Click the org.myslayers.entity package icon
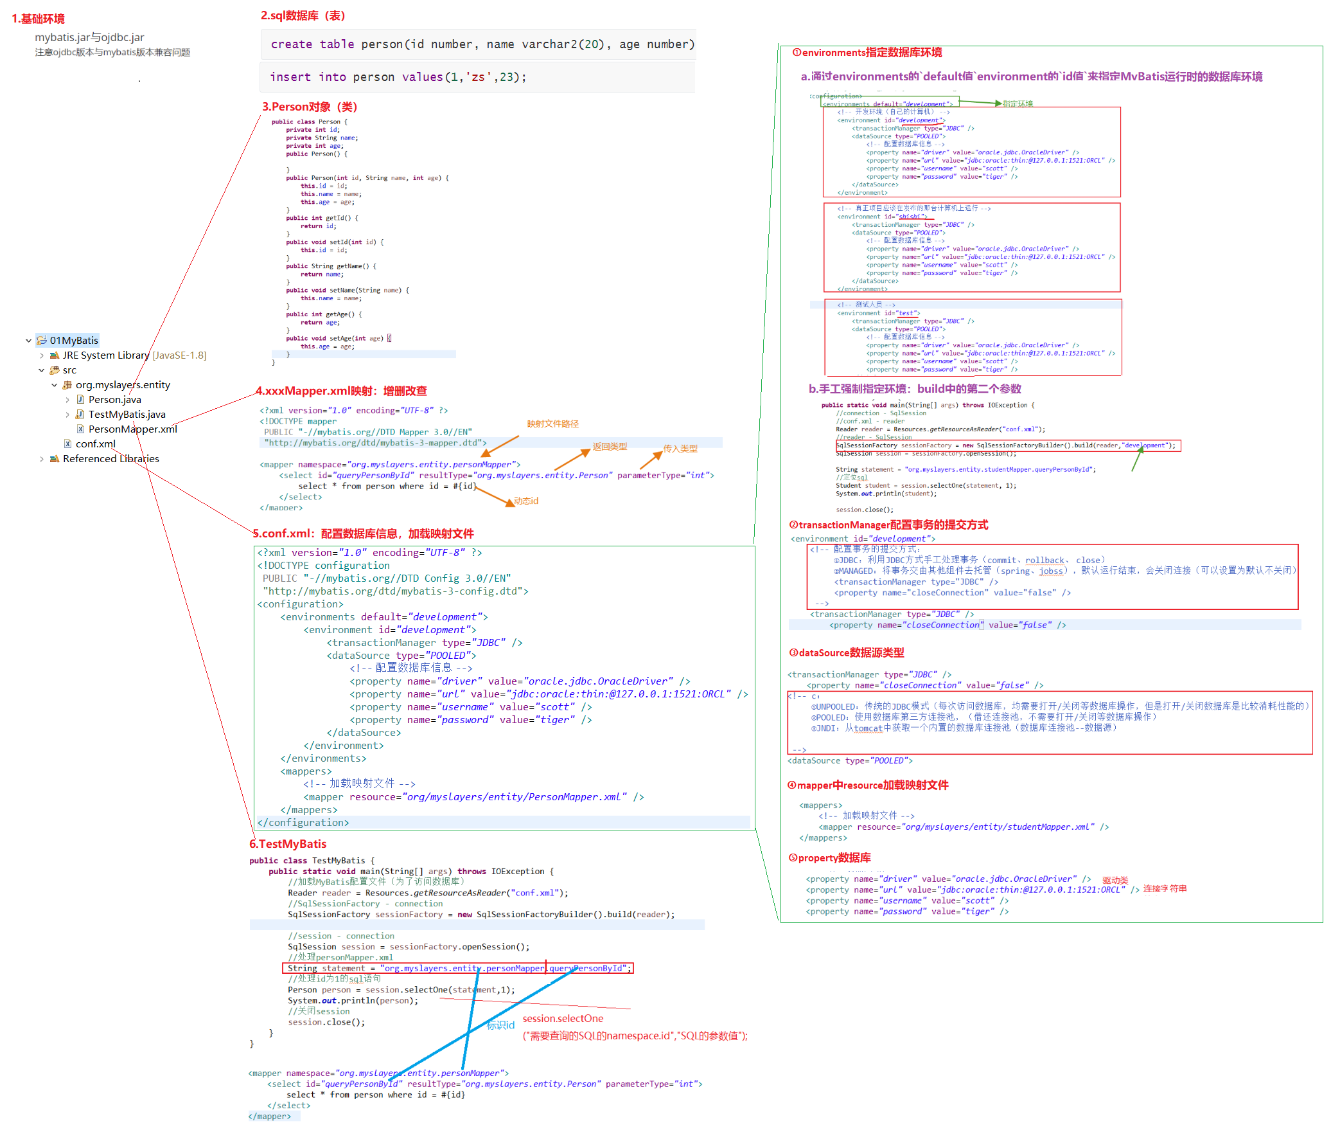This screenshot has width=1331, height=1130. 67,385
